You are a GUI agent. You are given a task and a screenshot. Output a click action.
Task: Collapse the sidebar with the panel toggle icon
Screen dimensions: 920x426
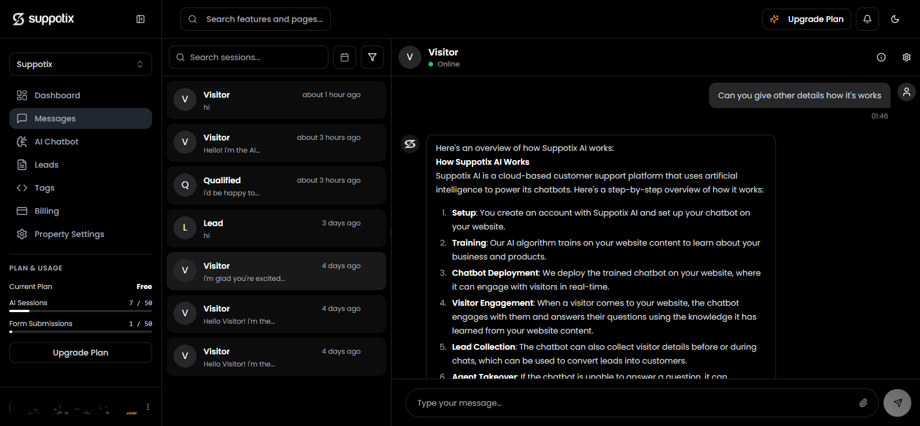[x=141, y=19]
